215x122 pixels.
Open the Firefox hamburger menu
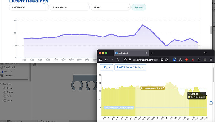pyautogui.click(x=211, y=60)
